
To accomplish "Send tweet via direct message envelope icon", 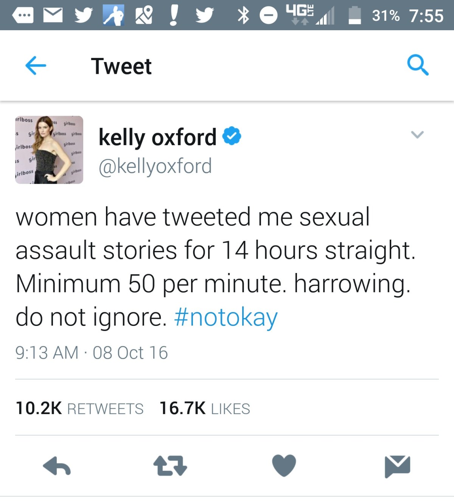I will [397, 466].
